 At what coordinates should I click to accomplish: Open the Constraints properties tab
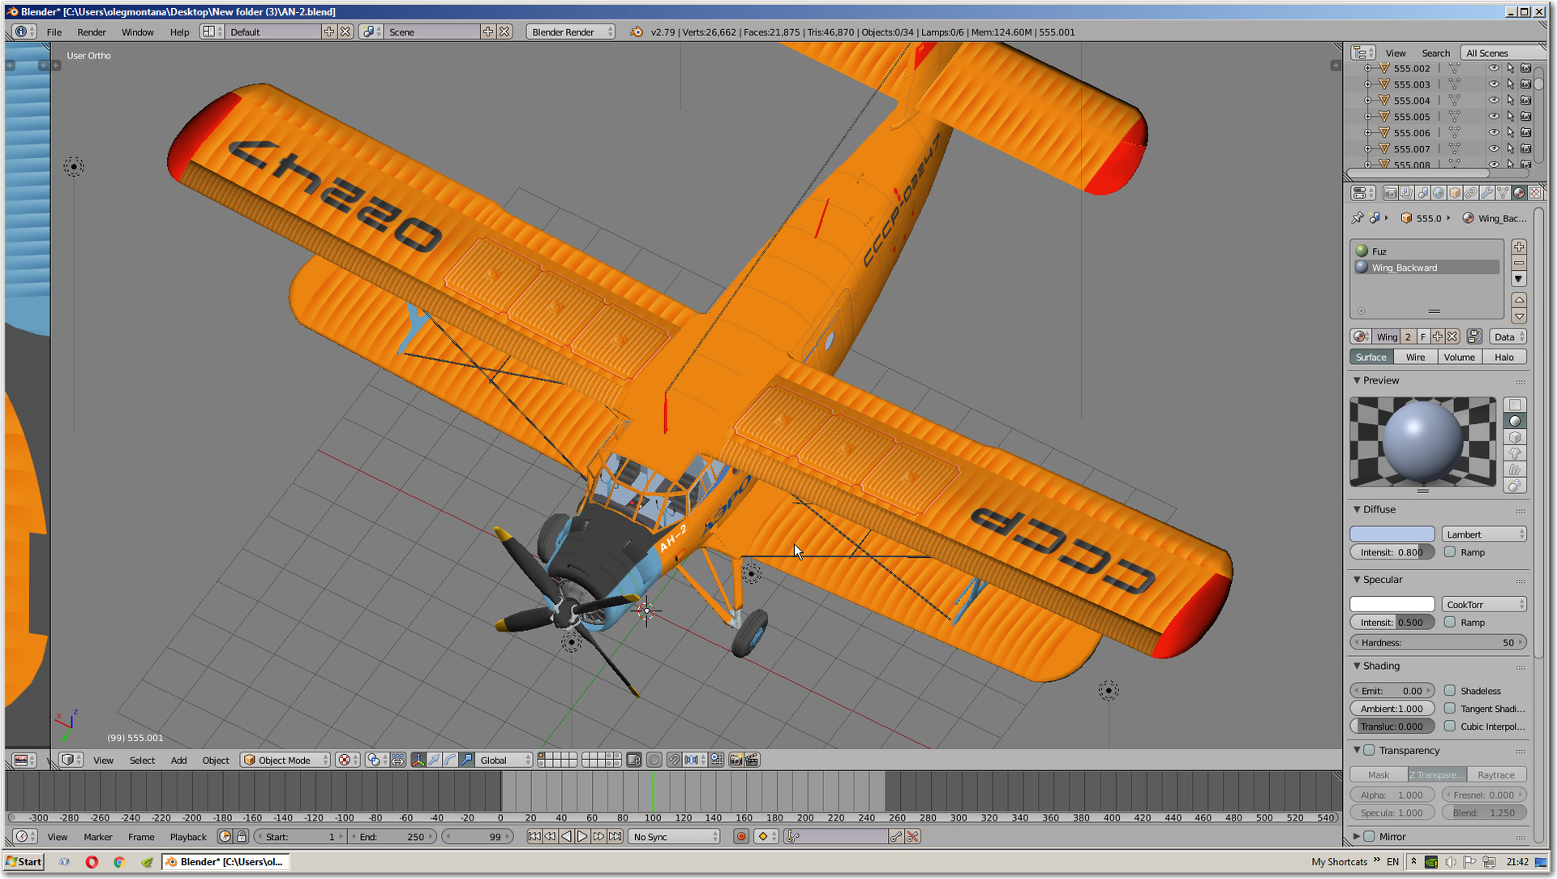point(1471,193)
